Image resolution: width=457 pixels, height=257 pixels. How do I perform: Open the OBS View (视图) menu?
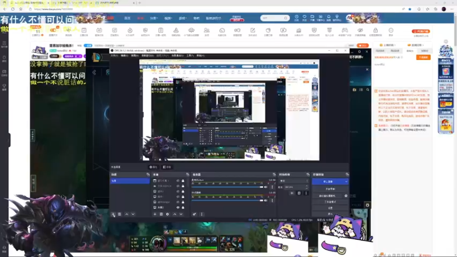click(134, 55)
